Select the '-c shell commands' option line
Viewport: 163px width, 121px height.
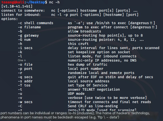[x=36, y=23]
